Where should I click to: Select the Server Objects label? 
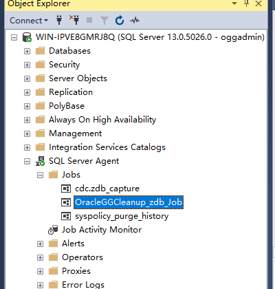tap(78, 78)
